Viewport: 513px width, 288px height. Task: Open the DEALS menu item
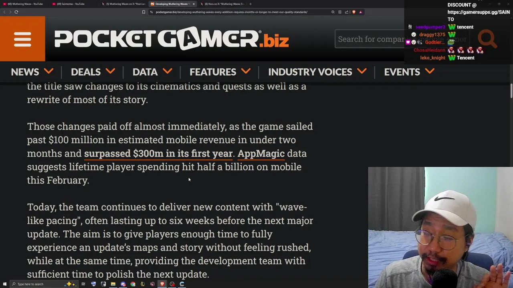(86, 72)
